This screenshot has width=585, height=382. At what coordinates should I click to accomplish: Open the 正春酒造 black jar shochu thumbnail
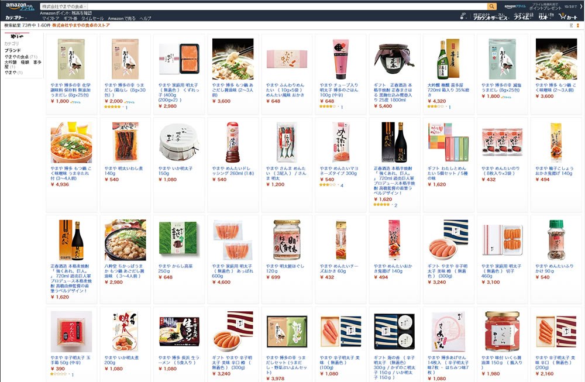pyautogui.click(x=394, y=58)
